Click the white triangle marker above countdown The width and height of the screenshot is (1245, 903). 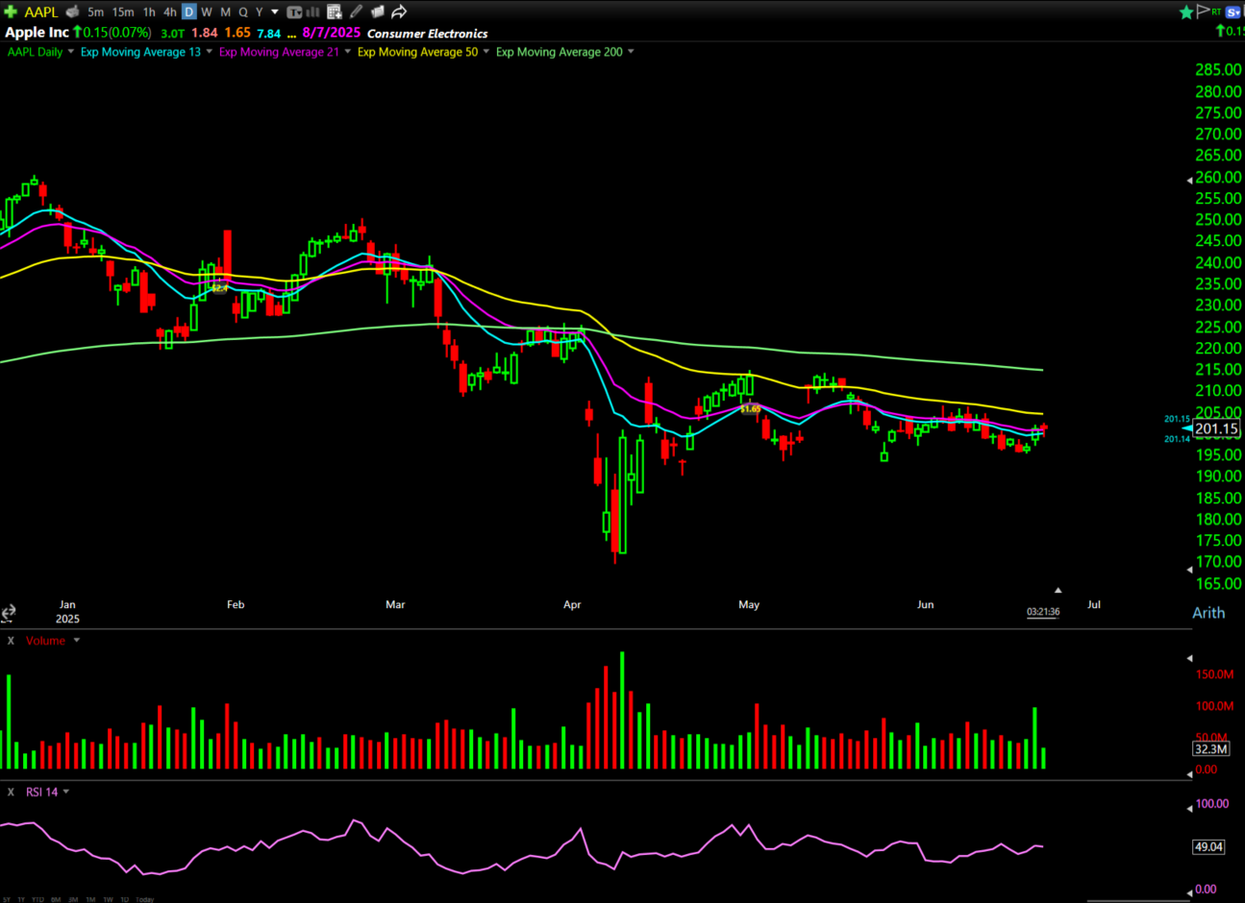(x=1058, y=590)
